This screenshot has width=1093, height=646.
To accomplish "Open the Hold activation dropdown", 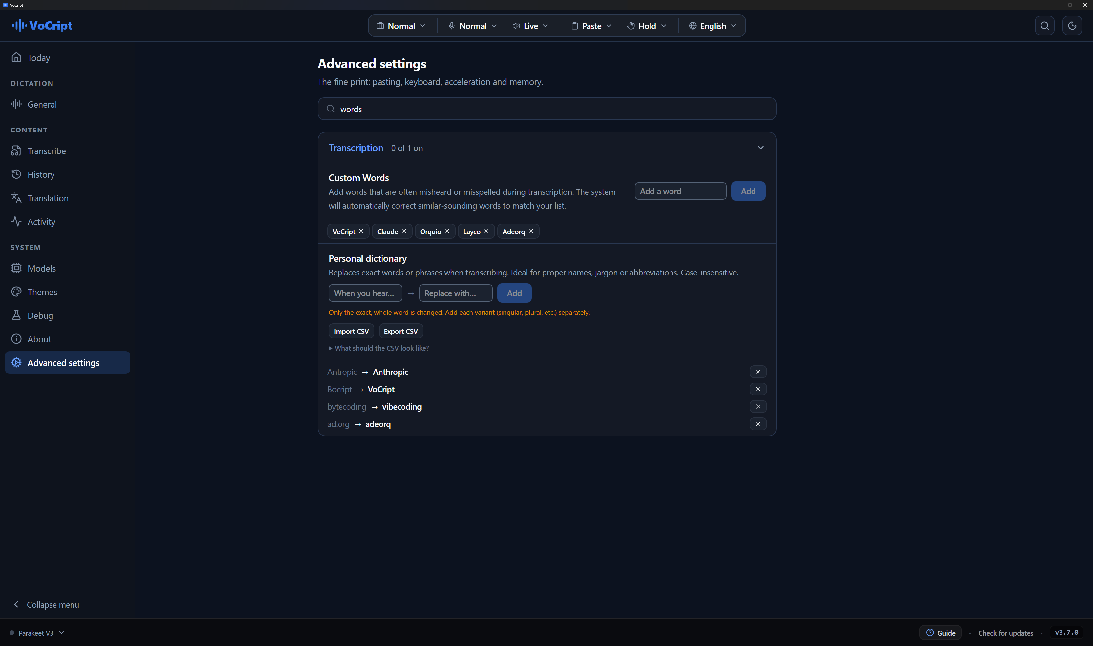I will [647, 26].
